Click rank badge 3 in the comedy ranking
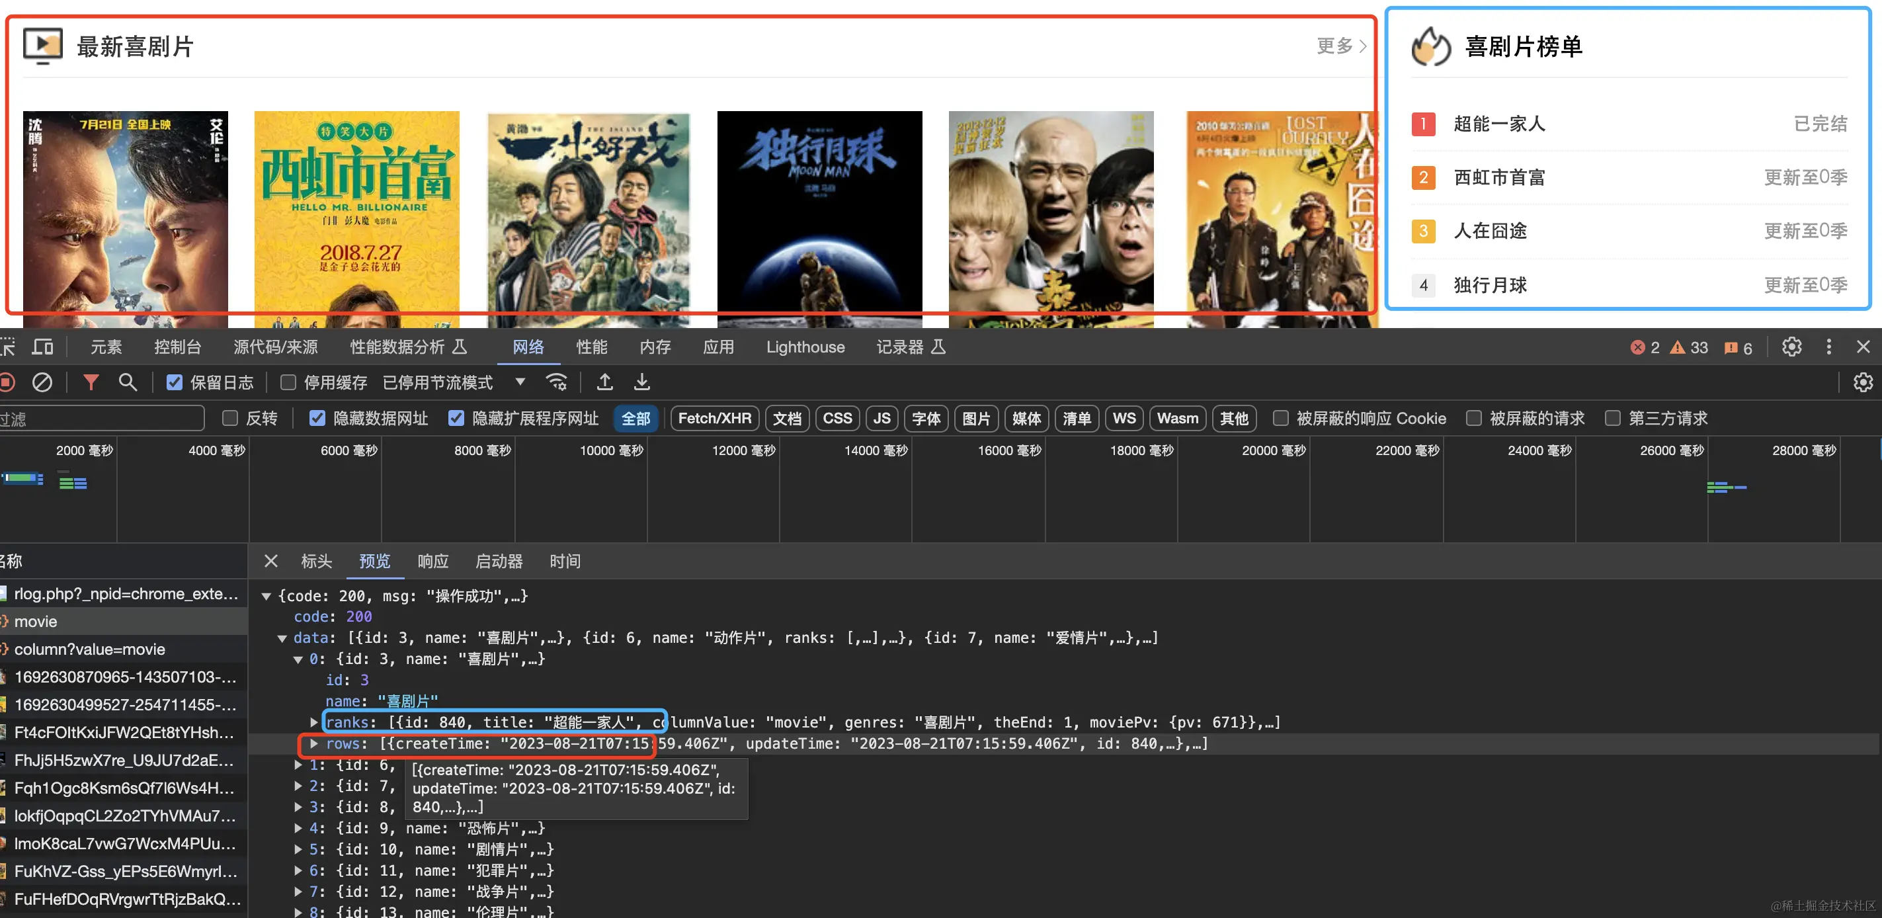1882x918 pixels. pos(1423,231)
